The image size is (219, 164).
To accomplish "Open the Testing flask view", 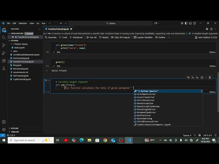I will (4, 68).
